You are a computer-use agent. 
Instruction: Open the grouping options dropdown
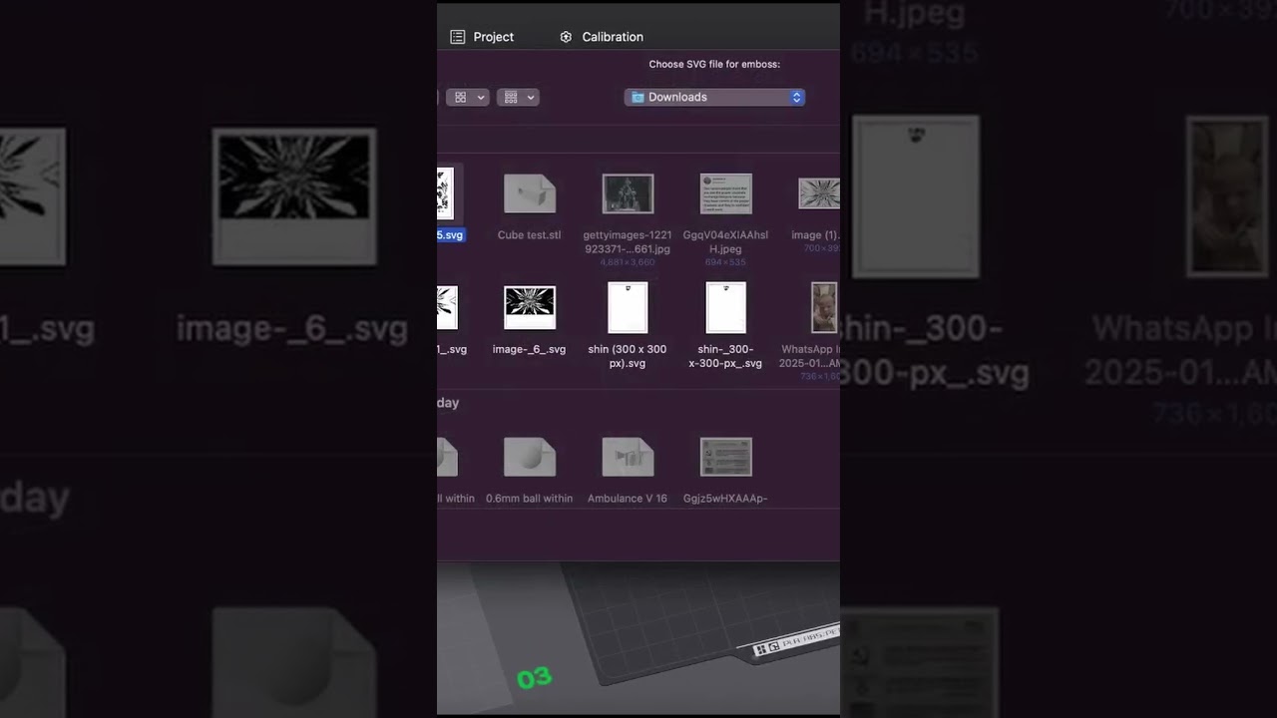point(520,97)
